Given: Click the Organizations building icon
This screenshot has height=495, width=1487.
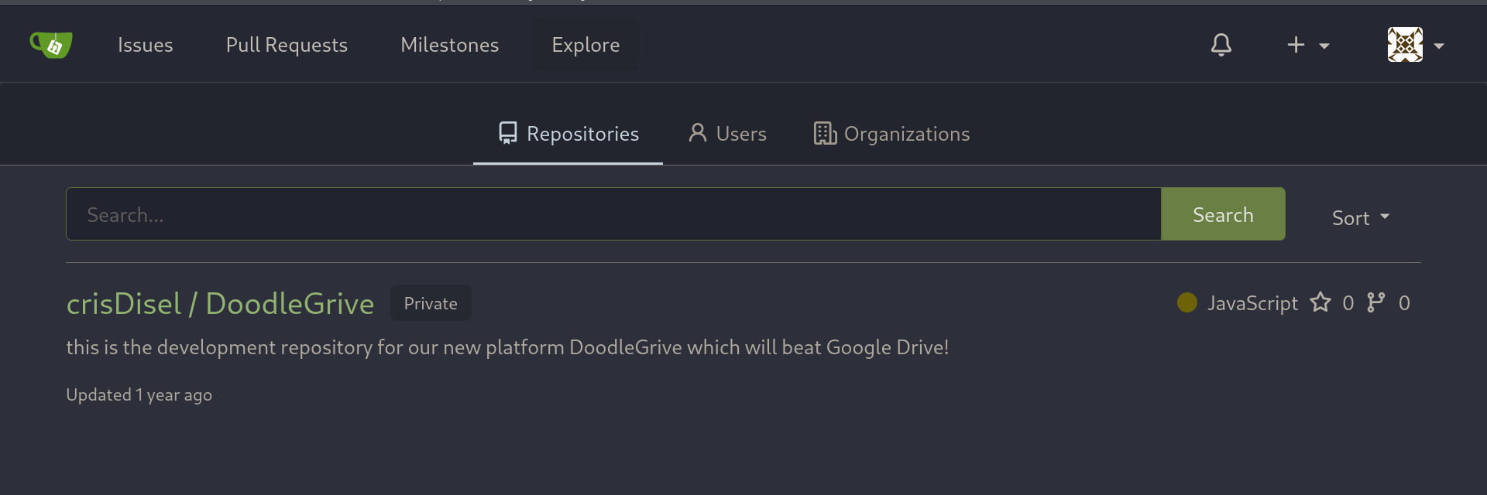Looking at the screenshot, I should tap(825, 134).
